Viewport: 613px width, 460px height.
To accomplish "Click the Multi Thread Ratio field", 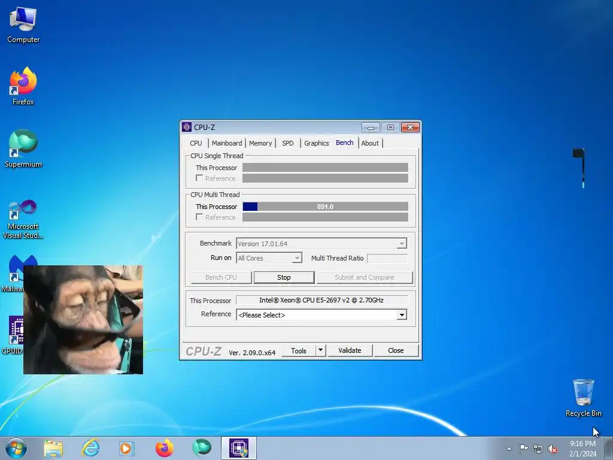I will 387,258.
